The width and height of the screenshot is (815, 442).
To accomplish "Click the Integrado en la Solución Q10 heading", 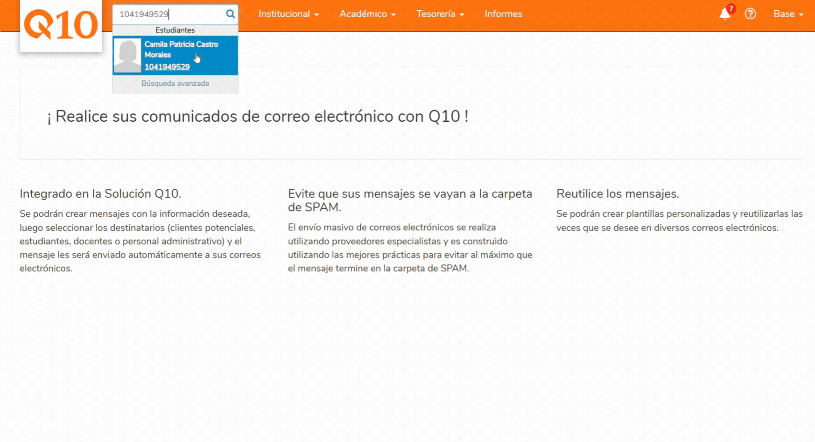I will (100, 193).
